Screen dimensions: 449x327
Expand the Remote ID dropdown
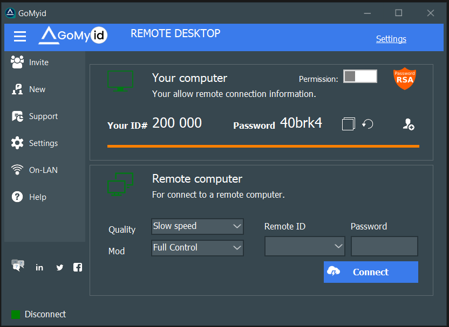(304, 246)
